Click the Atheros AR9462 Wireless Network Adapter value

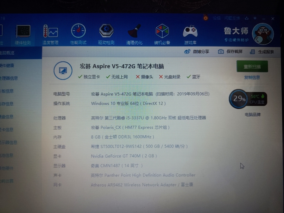tap(142, 185)
